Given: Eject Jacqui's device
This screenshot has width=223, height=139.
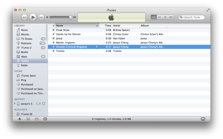Looking at the screenshot, I should click(x=44, y=104).
